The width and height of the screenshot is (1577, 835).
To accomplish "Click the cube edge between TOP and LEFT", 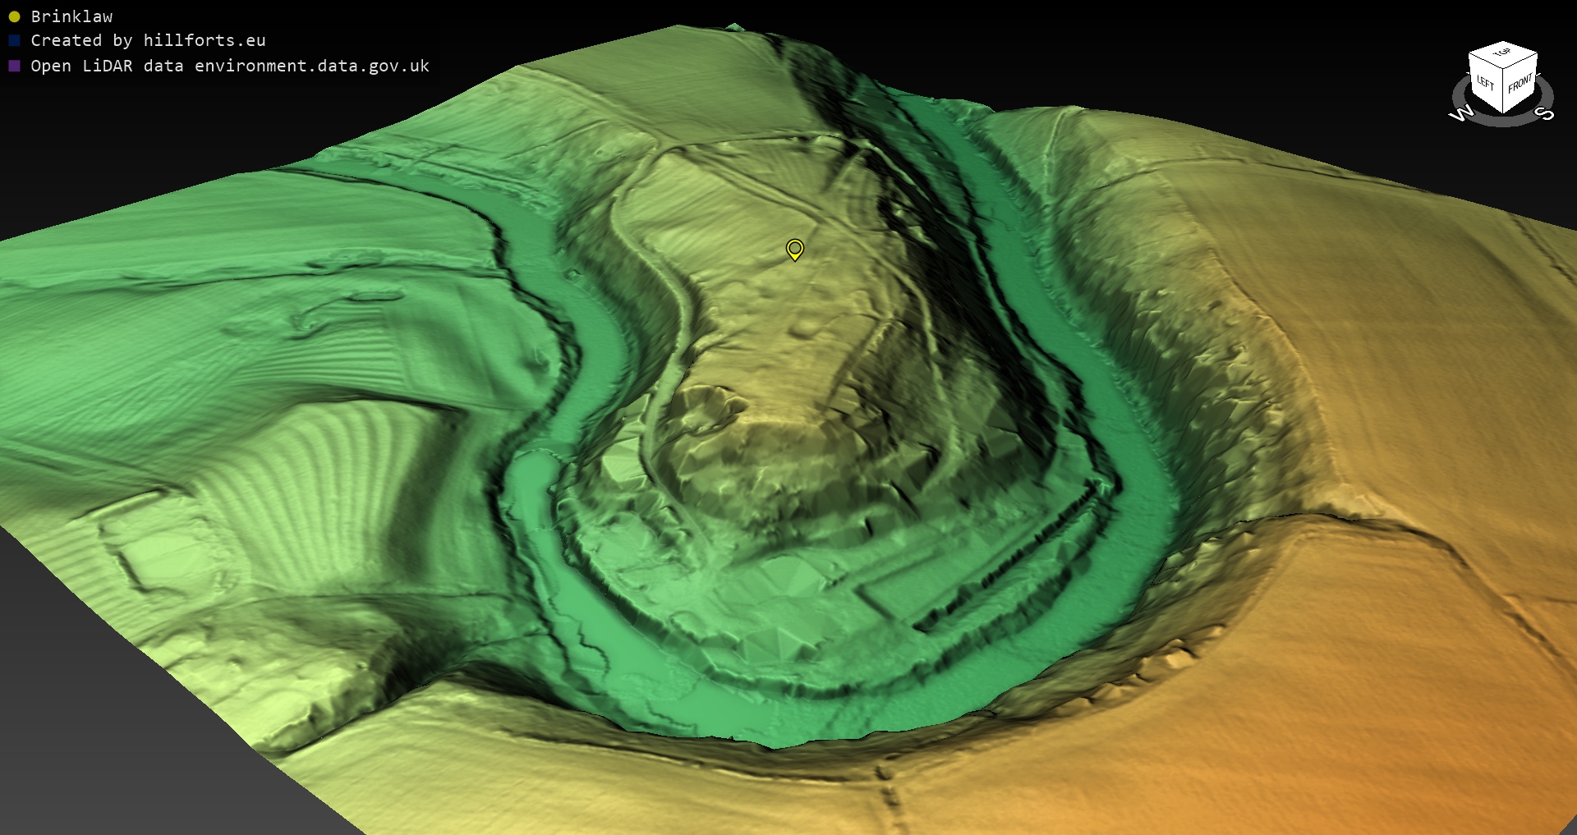I will pyautogui.click(x=1485, y=62).
